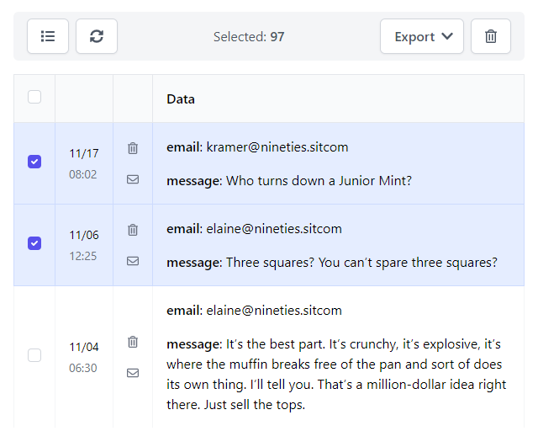538x431 pixels.
Task: Click envelope icon on 11/06 entry
Action: 133,261
